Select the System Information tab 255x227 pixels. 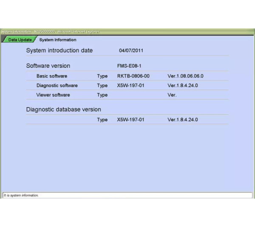click(x=57, y=40)
